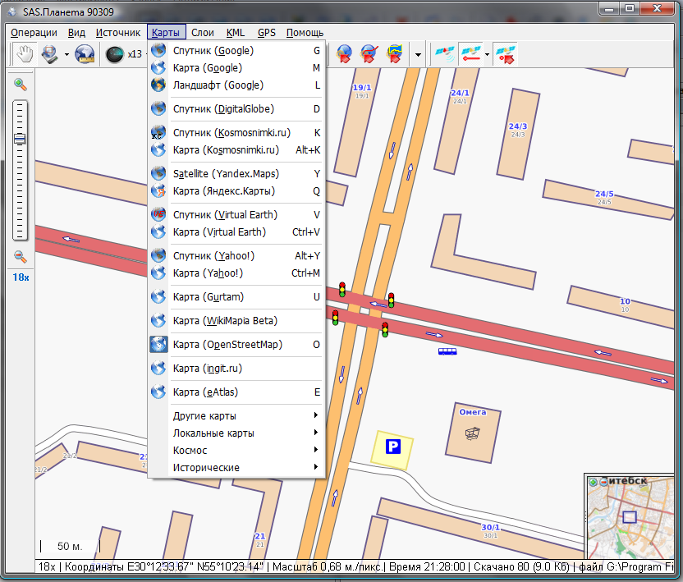Toggle the GPS track red-line satellite icon

[x=471, y=54]
